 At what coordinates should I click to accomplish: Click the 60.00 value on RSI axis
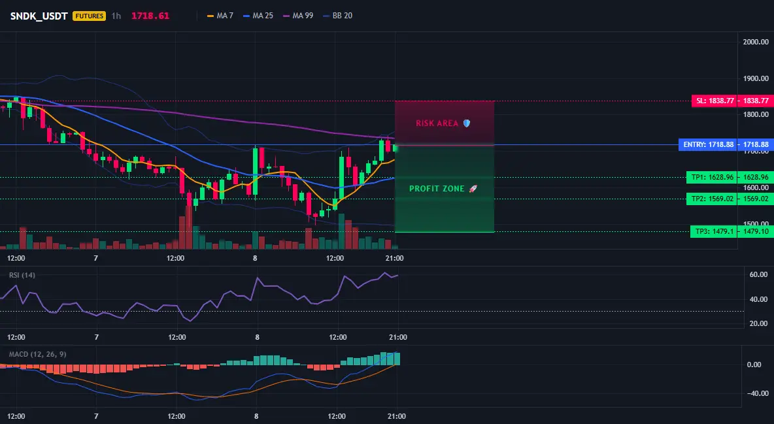[x=758, y=274]
